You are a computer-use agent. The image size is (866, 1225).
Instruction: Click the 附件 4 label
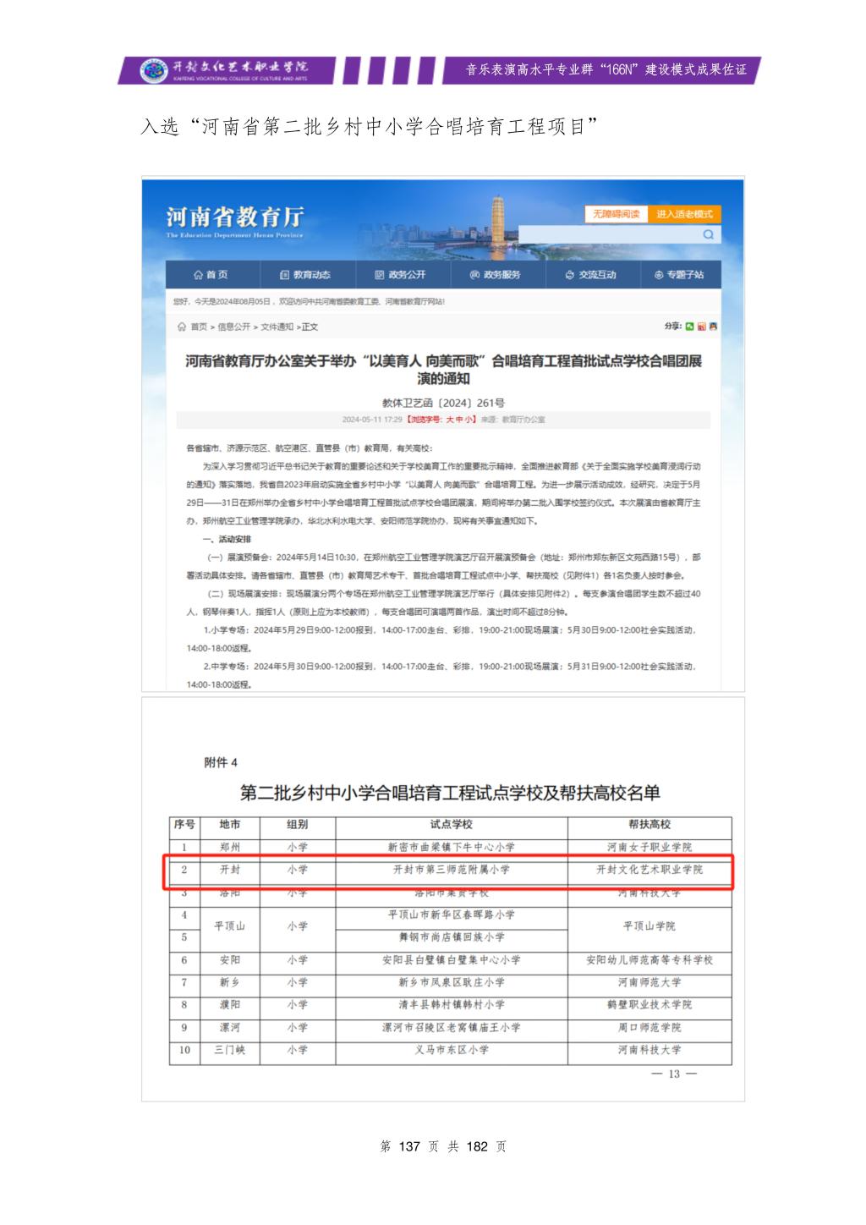[221, 762]
